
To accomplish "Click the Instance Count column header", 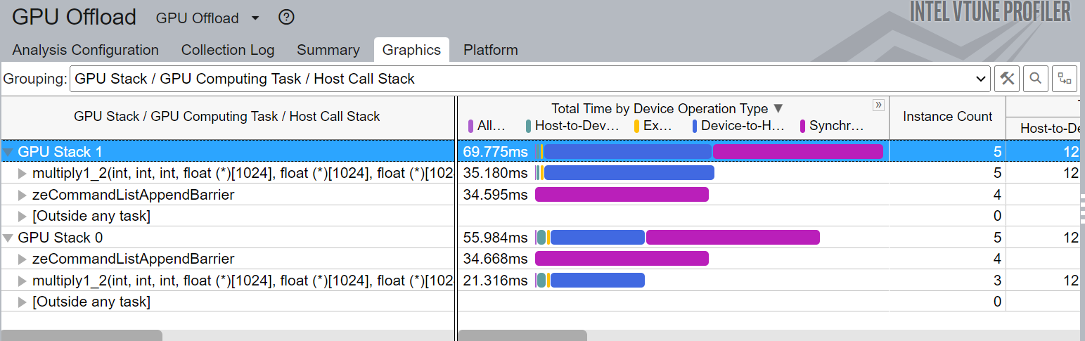I will [x=947, y=117].
